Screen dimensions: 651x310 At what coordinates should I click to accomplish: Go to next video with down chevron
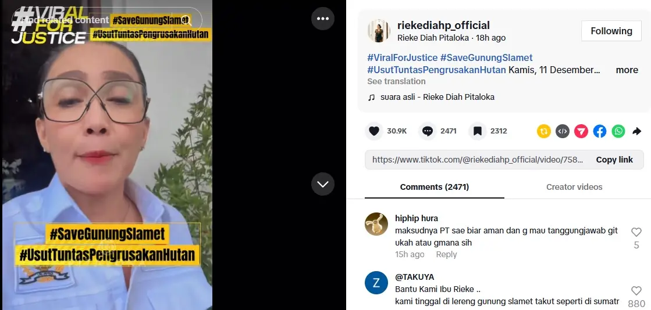pos(323,184)
